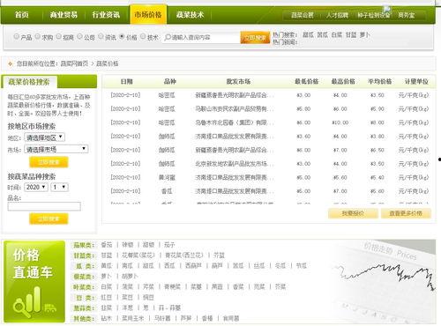Open the 茄子 category link
This screenshot has height=326, width=441.
coord(169,245)
